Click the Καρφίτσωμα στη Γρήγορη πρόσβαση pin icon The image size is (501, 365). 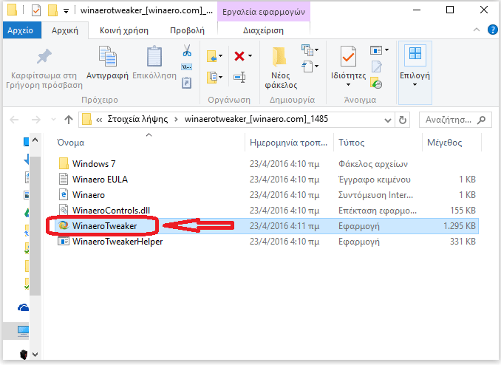pos(44,57)
